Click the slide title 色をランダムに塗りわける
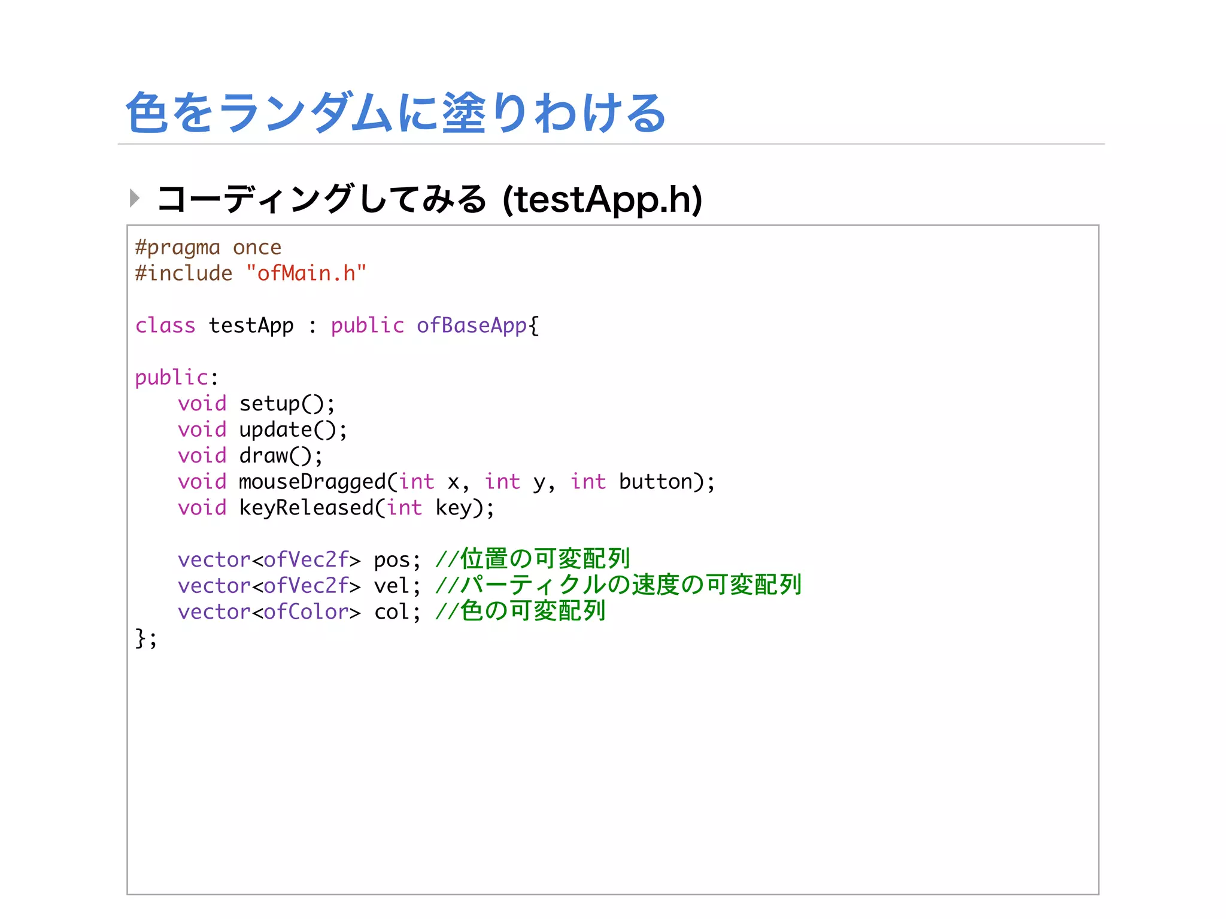This screenshot has height=919, width=1226. [x=396, y=112]
